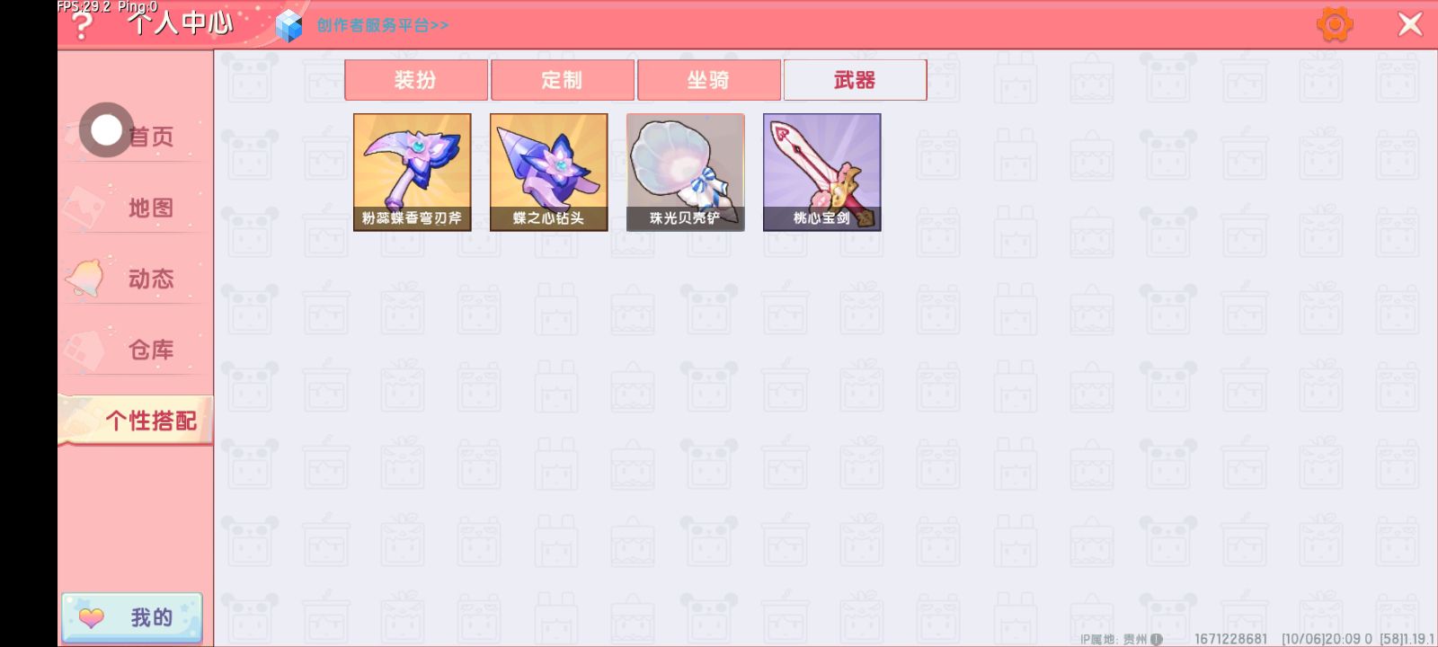Switch to the 坐骑 tab
Screen dimensions: 1438x647
(x=709, y=80)
